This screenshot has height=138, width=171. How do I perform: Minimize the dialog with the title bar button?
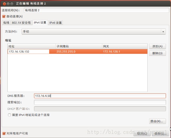[x=8, y=4]
